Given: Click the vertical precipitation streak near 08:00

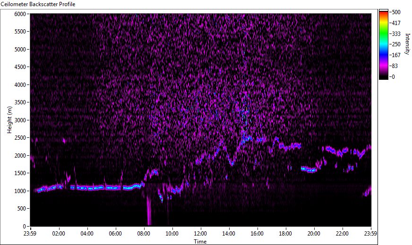Looking at the screenshot, I should (149, 210).
